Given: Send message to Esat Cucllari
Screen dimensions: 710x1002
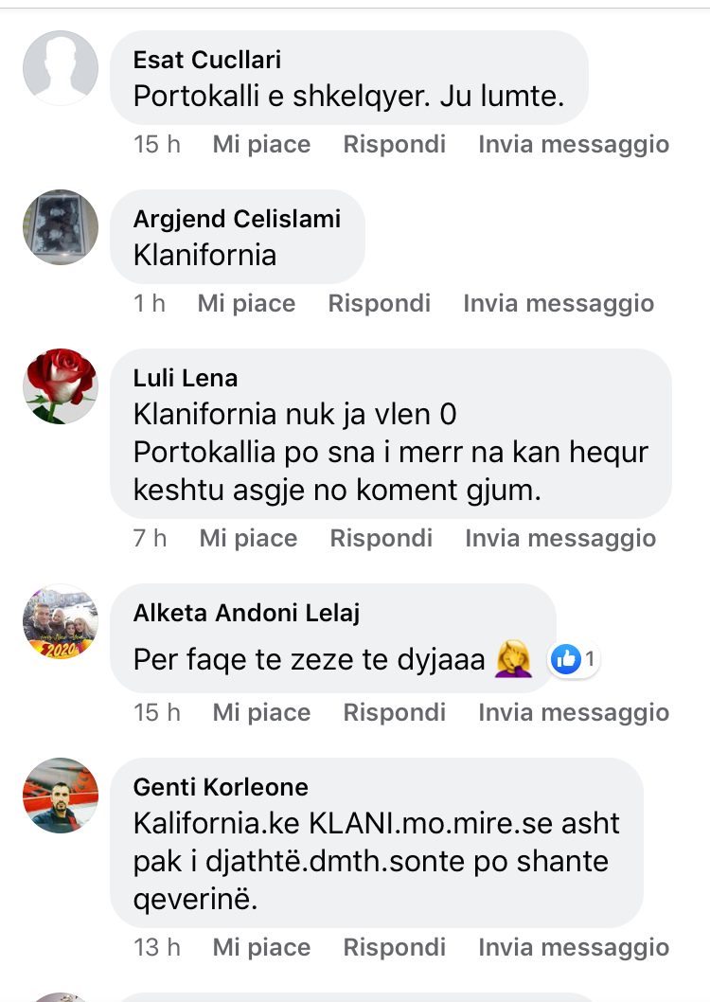Looking at the screenshot, I should [574, 144].
